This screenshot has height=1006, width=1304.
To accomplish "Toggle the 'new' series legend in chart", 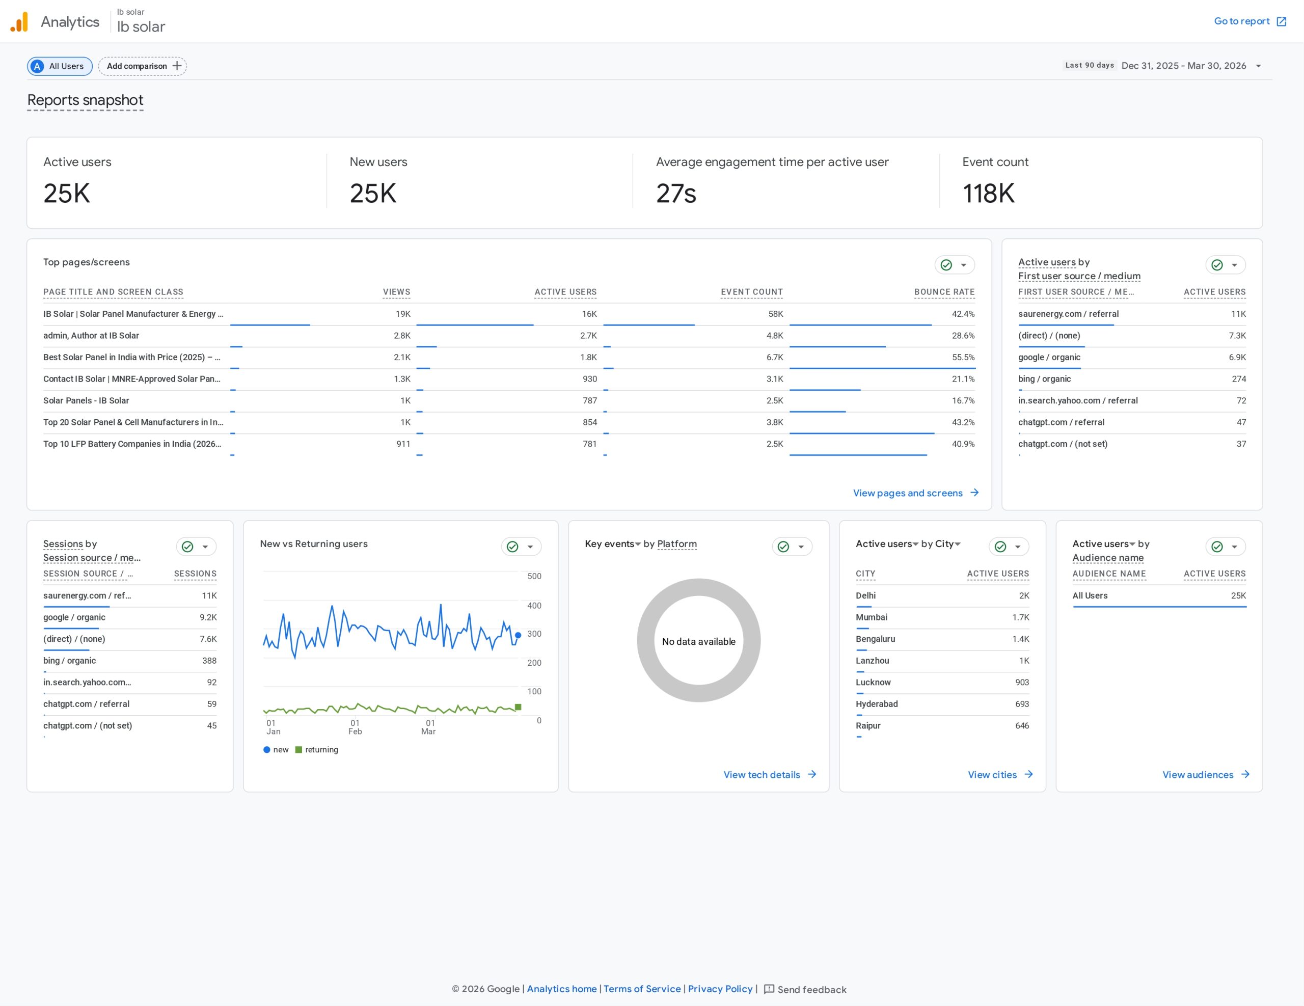I will pos(275,750).
